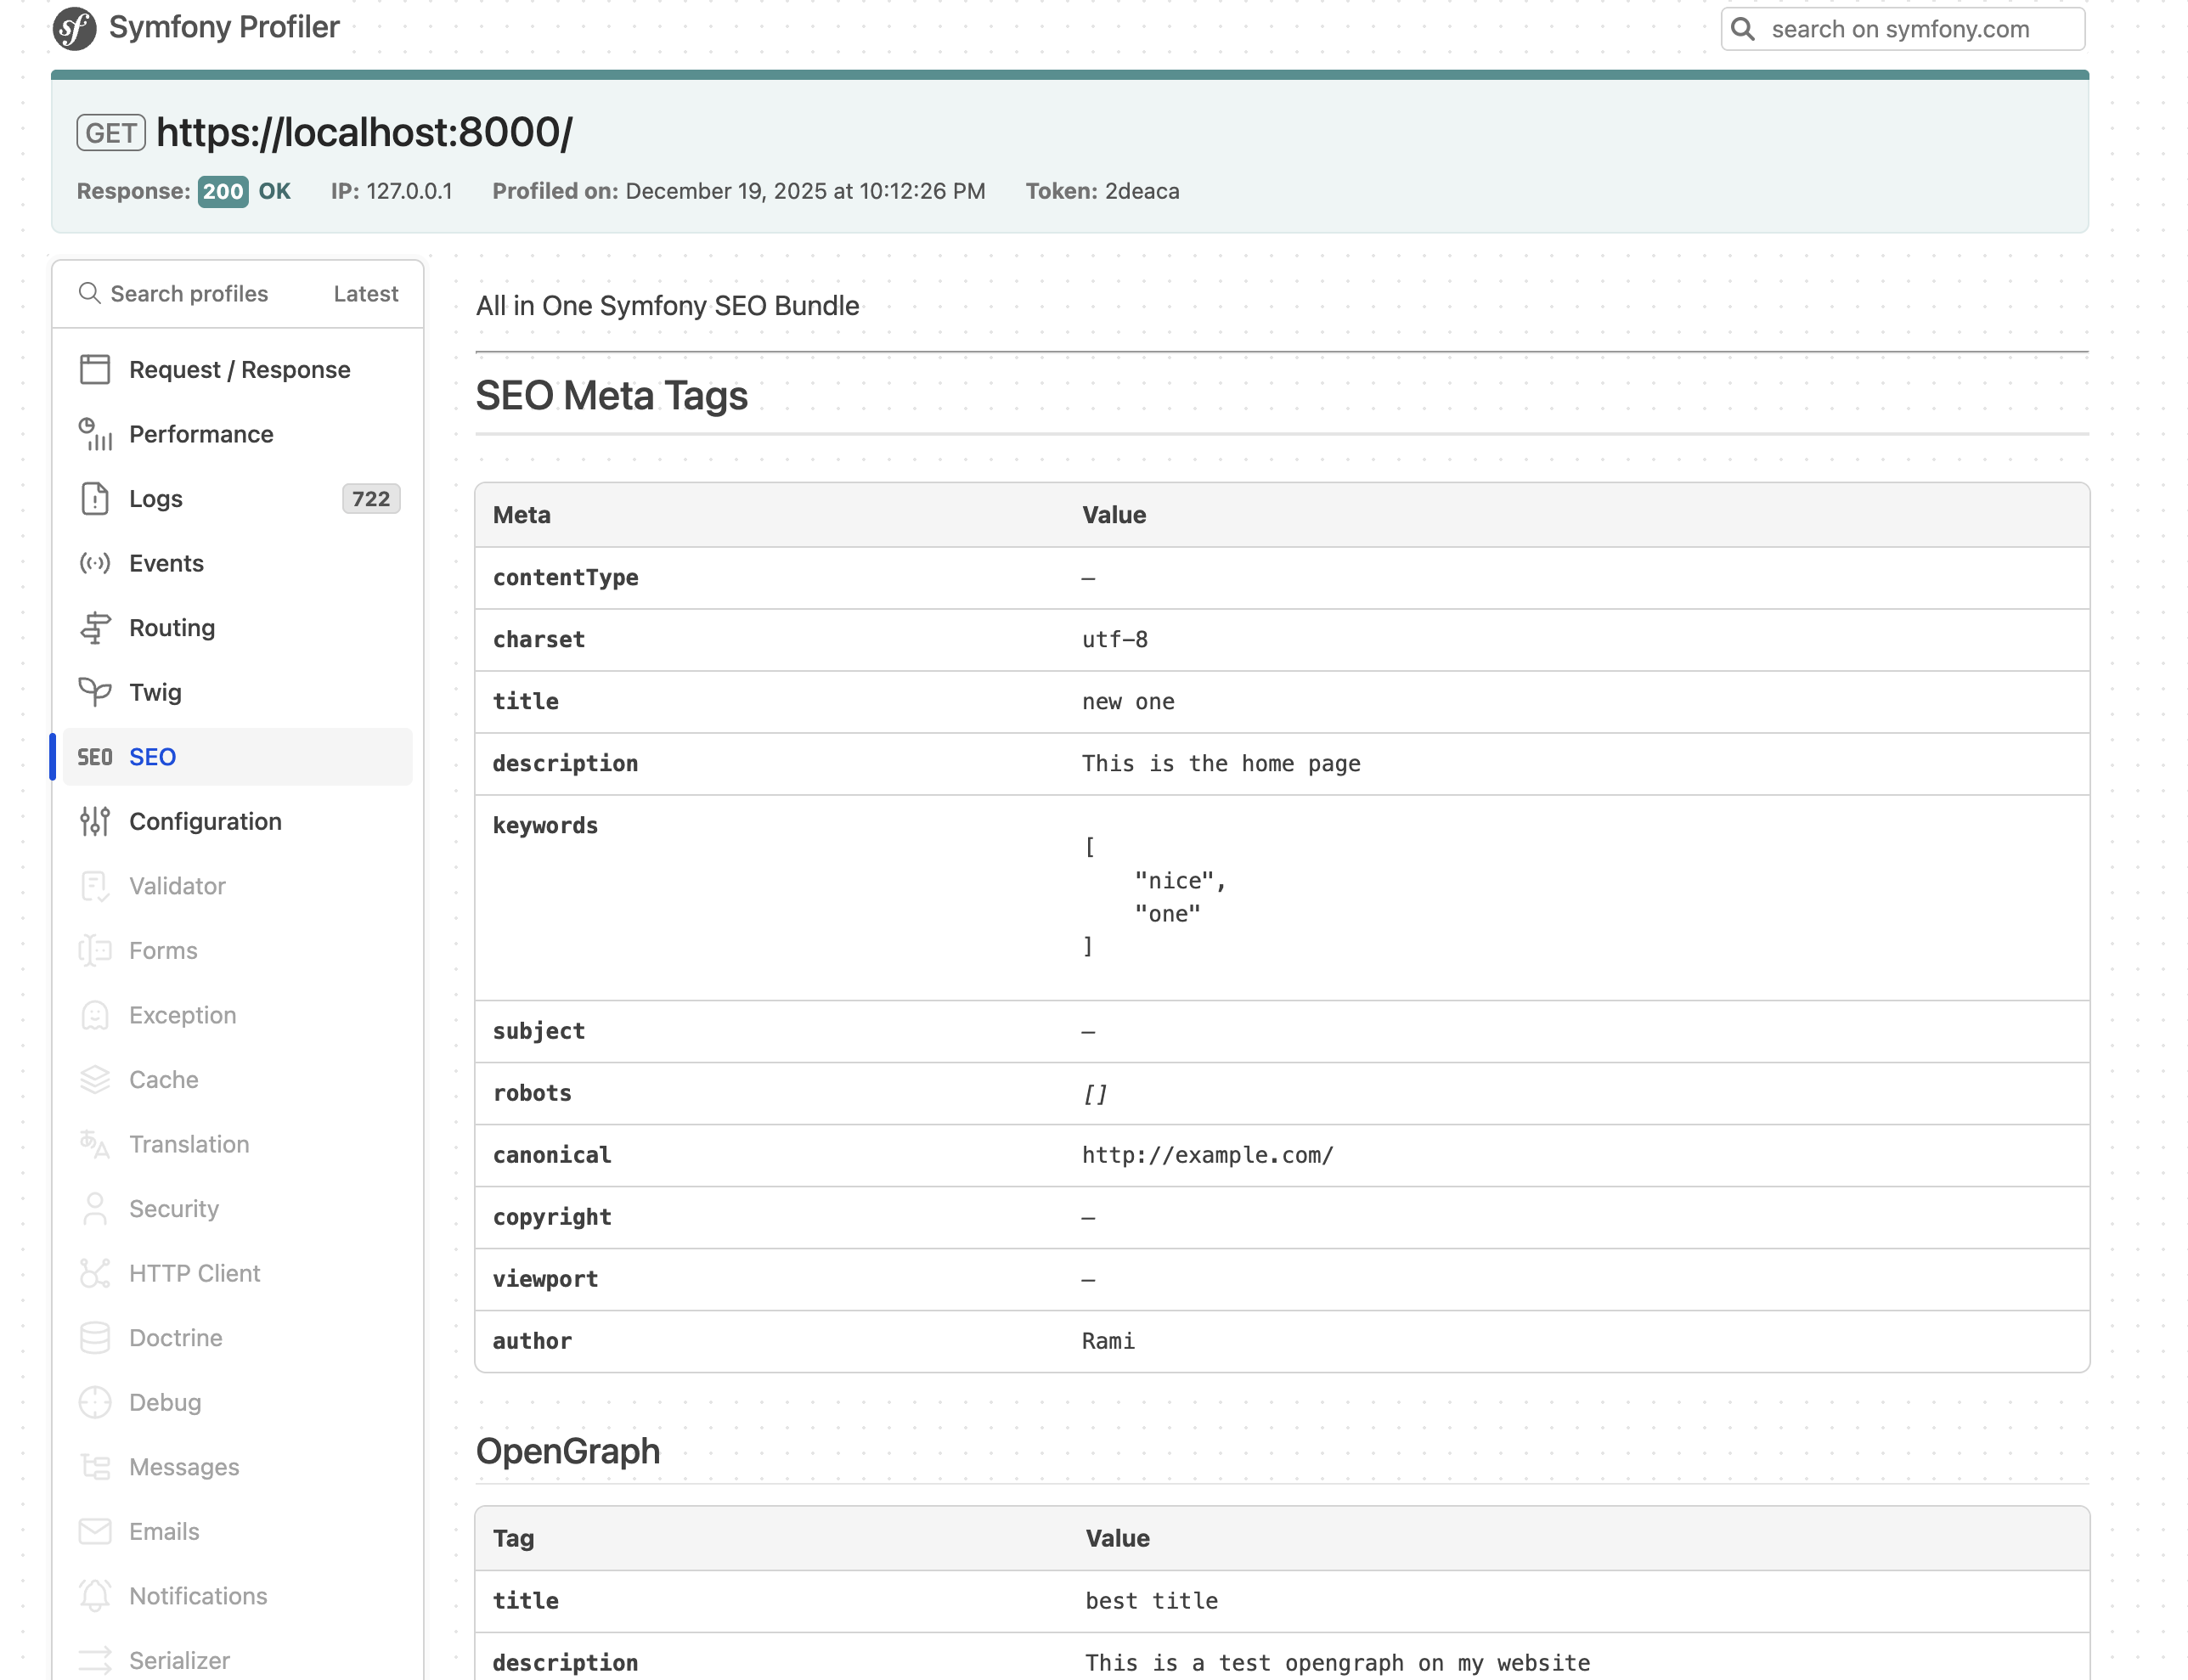Open the Logs file icon
The height and width of the screenshot is (1680, 2188).
click(94, 498)
